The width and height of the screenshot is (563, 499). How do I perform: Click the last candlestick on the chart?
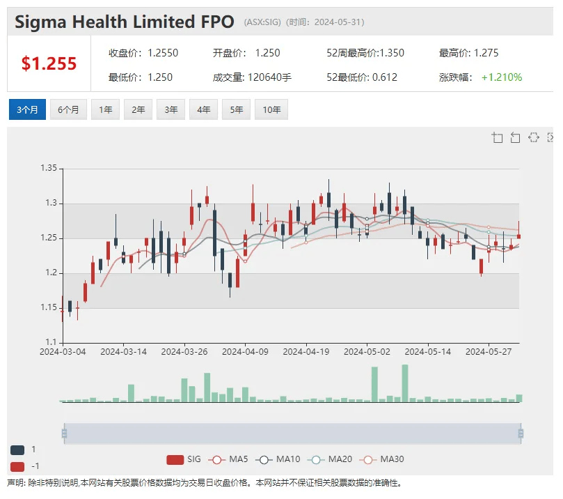519,236
